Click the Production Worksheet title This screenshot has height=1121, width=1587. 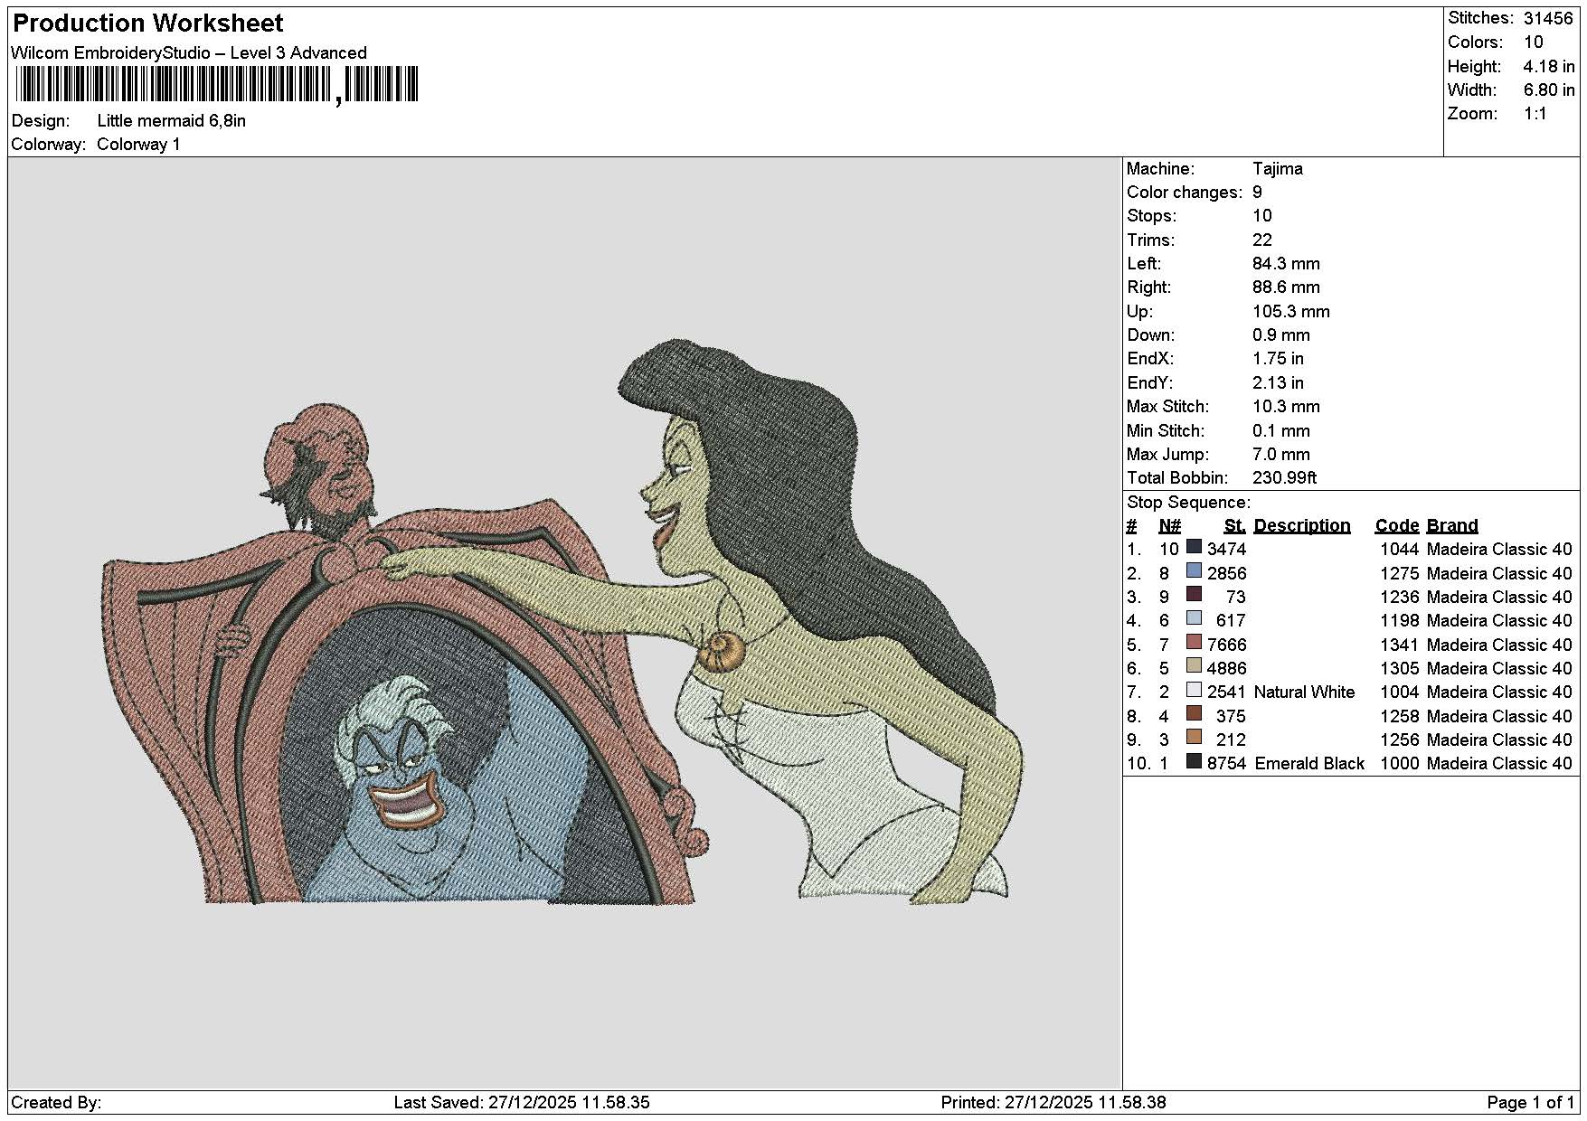point(148,24)
